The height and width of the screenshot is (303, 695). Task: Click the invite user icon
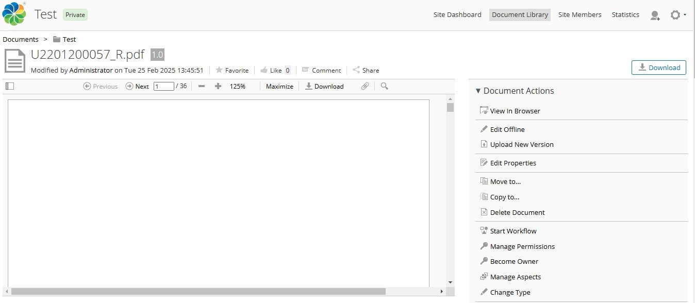point(655,15)
